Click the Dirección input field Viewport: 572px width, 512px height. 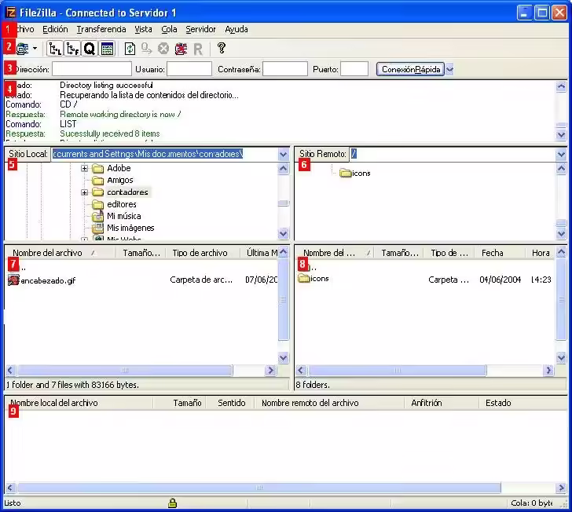92,69
